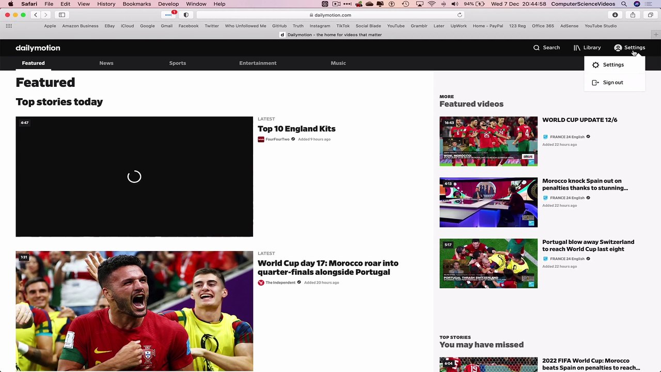Open the favorites grid icon
Image resolution: width=661 pixels, height=372 pixels.
pos(9,26)
